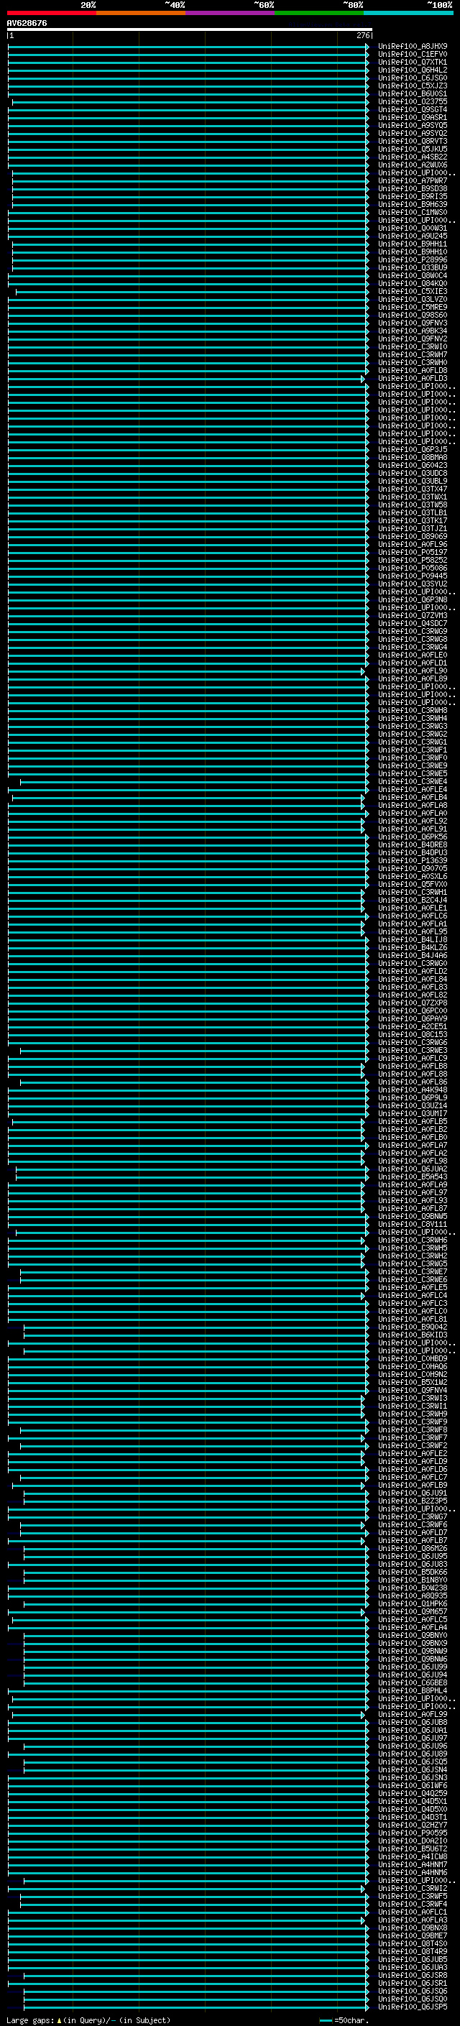460x2026 pixels.
Task: Click the alignment bar for UniRef100_A8JHX9
Action: [188, 47]
